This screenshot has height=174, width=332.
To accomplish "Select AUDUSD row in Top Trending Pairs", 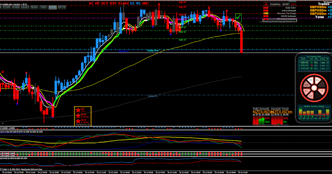I will point(314,68).
